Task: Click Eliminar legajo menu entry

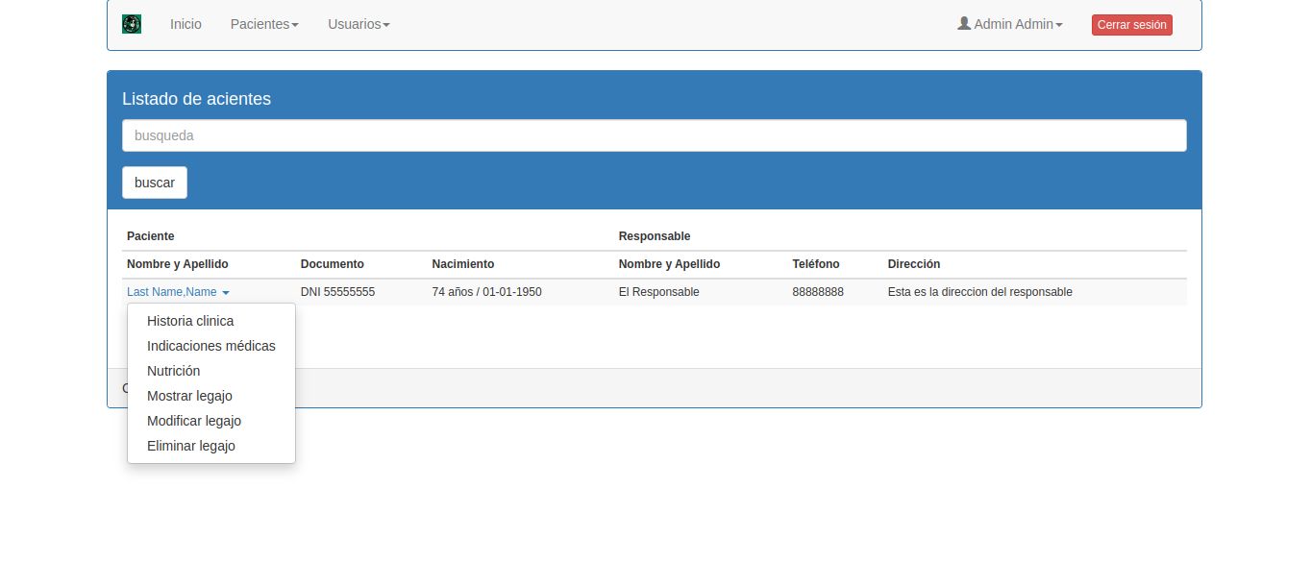Action: click(x=191, y=446)
